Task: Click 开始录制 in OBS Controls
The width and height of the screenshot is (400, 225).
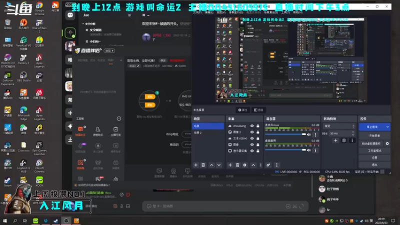Action: [x=374, y=135]
